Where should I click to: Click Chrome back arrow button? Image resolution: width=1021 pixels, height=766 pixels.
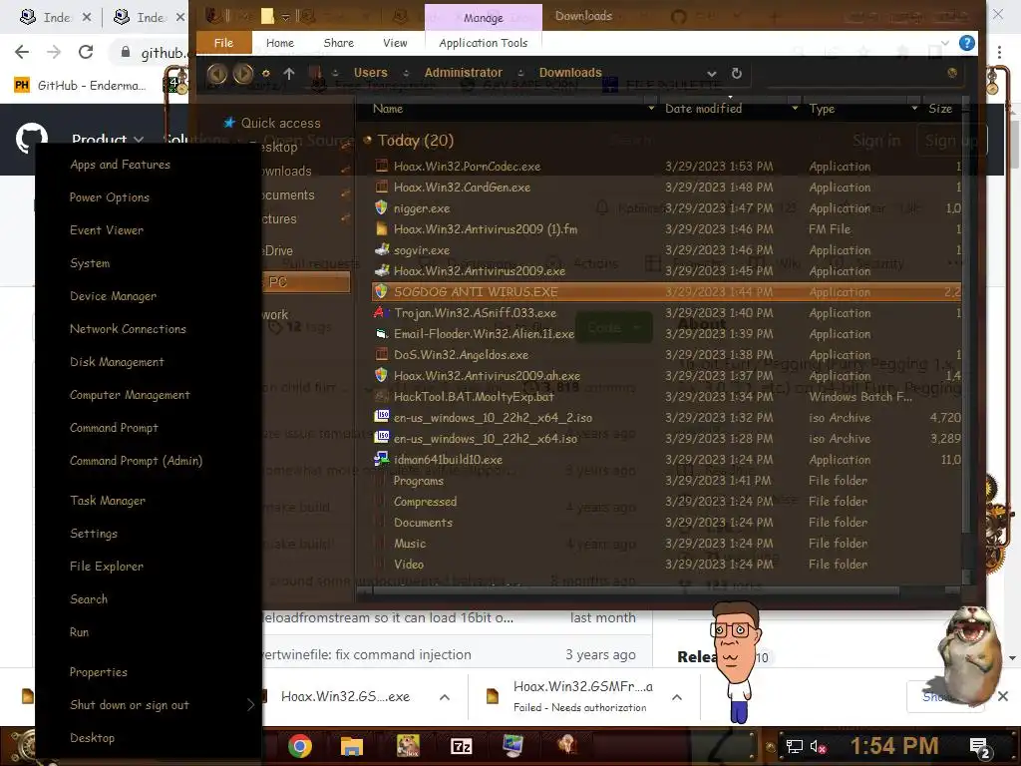[x=22, y=52]
